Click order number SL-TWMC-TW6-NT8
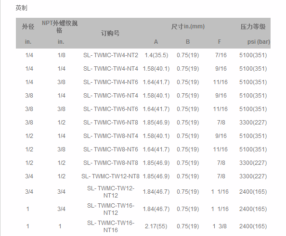 coord(111,123)
